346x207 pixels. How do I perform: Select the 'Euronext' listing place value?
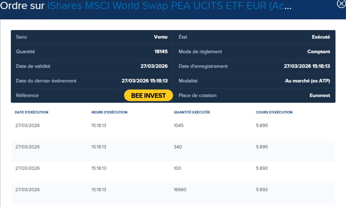(x=320, y=95)
